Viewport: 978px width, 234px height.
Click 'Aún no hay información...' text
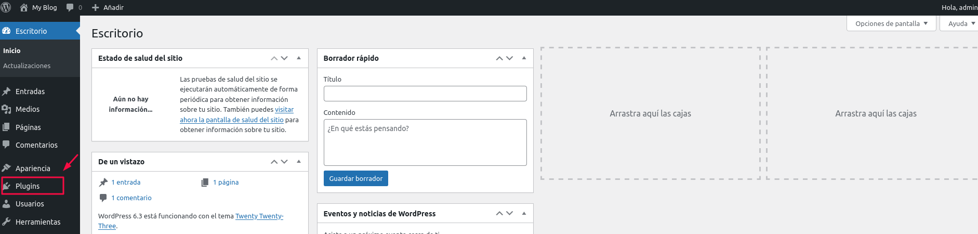130,104
